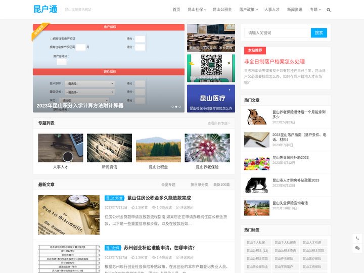Open the pocket watch thumbnail of the first article
Image resolution: width=364 pixels, height=273 pixels.
tap(69, 215)
